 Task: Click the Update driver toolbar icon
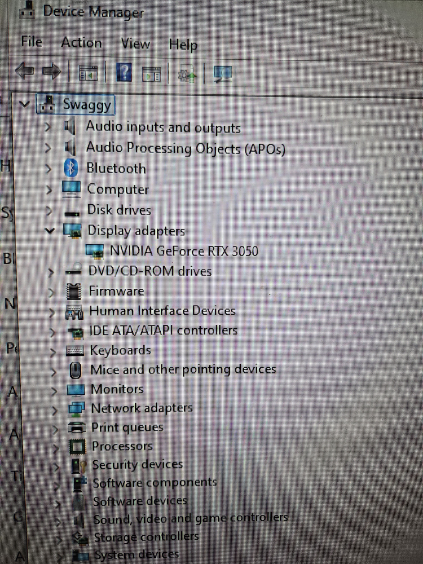187,74
